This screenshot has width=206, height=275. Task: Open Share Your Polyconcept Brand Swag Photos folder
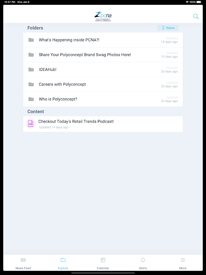[103, 55]
